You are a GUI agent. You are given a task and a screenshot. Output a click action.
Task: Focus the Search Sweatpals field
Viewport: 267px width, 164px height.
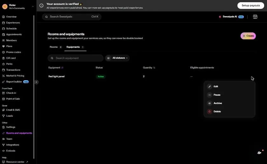tap(72, 17)
